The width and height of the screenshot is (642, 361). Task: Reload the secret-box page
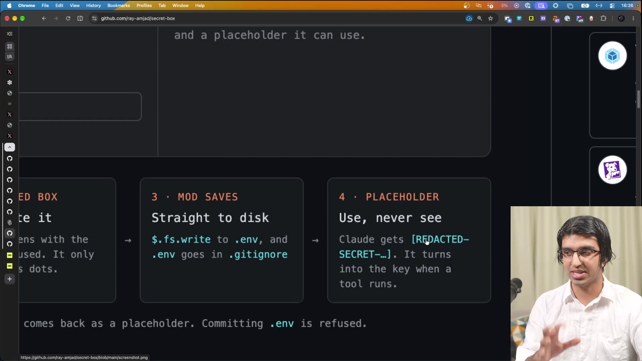click(68, 18)
